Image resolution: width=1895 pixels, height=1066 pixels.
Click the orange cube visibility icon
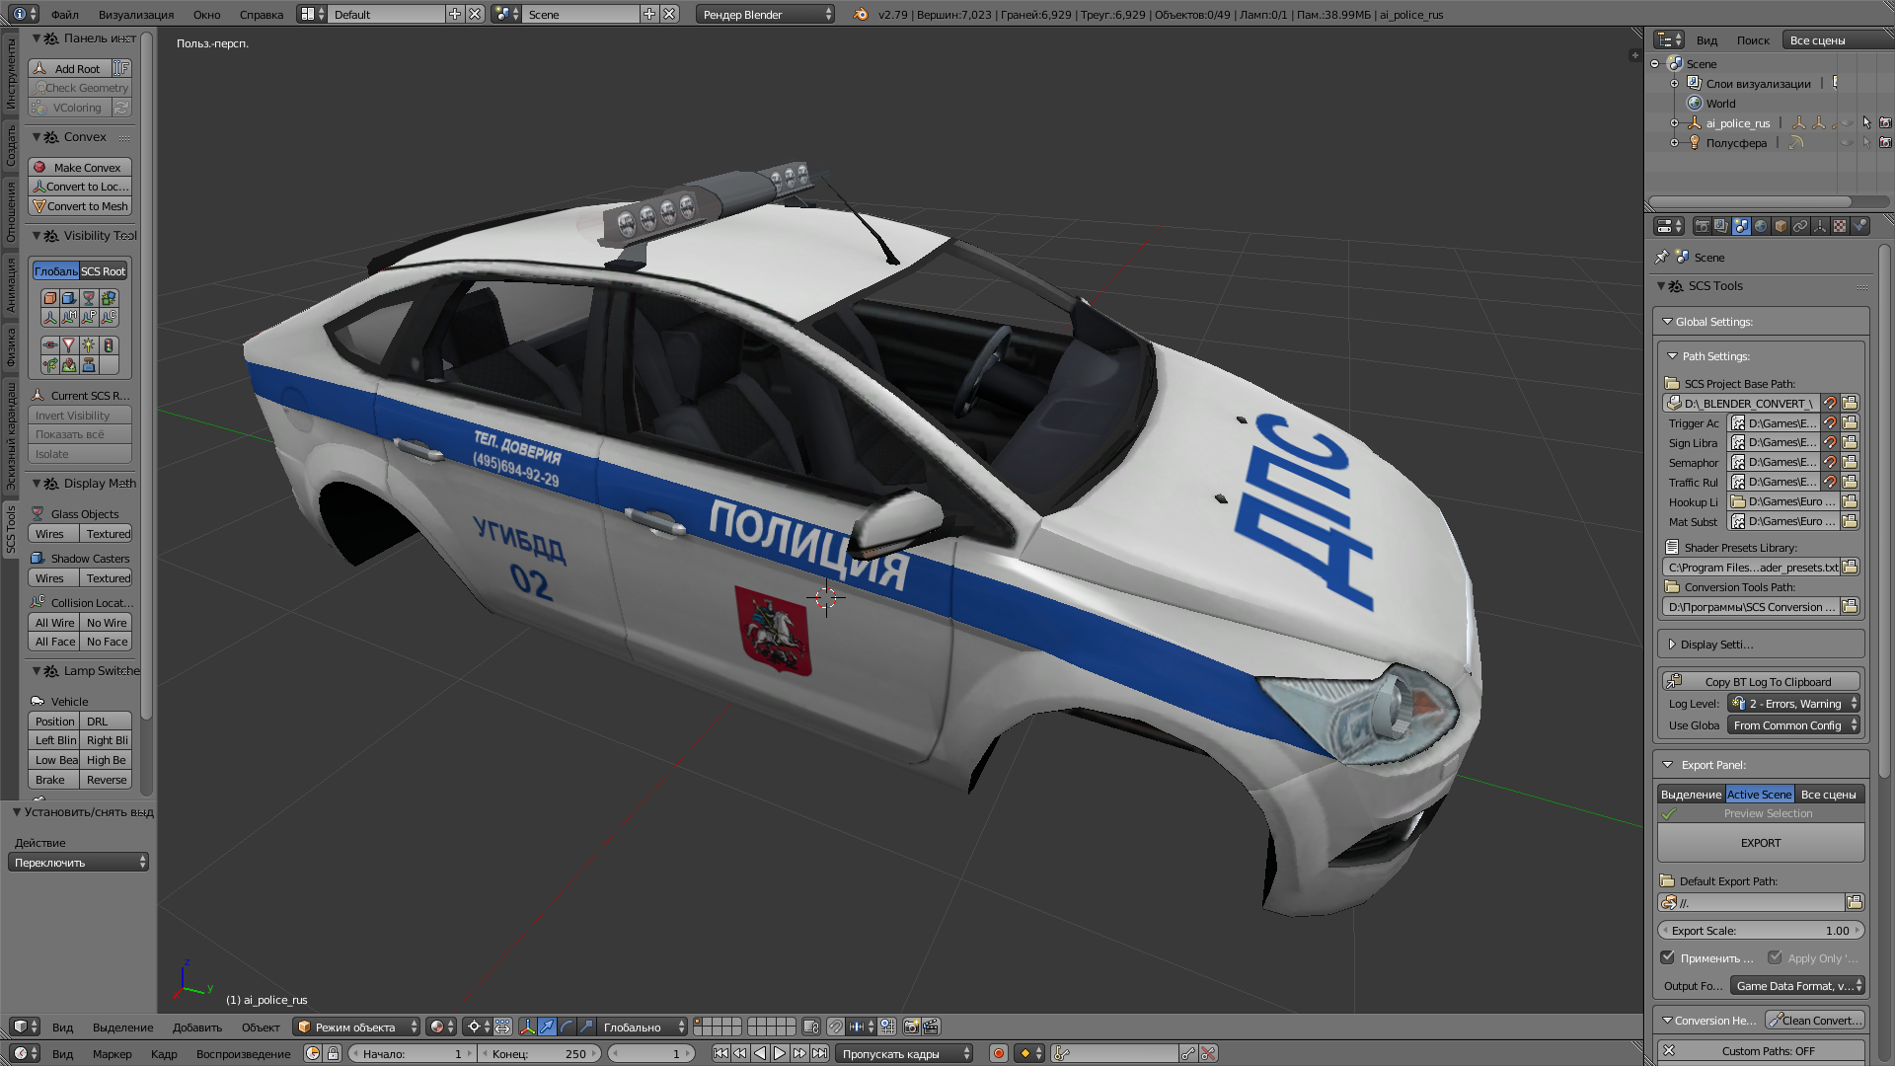point(49,298)
